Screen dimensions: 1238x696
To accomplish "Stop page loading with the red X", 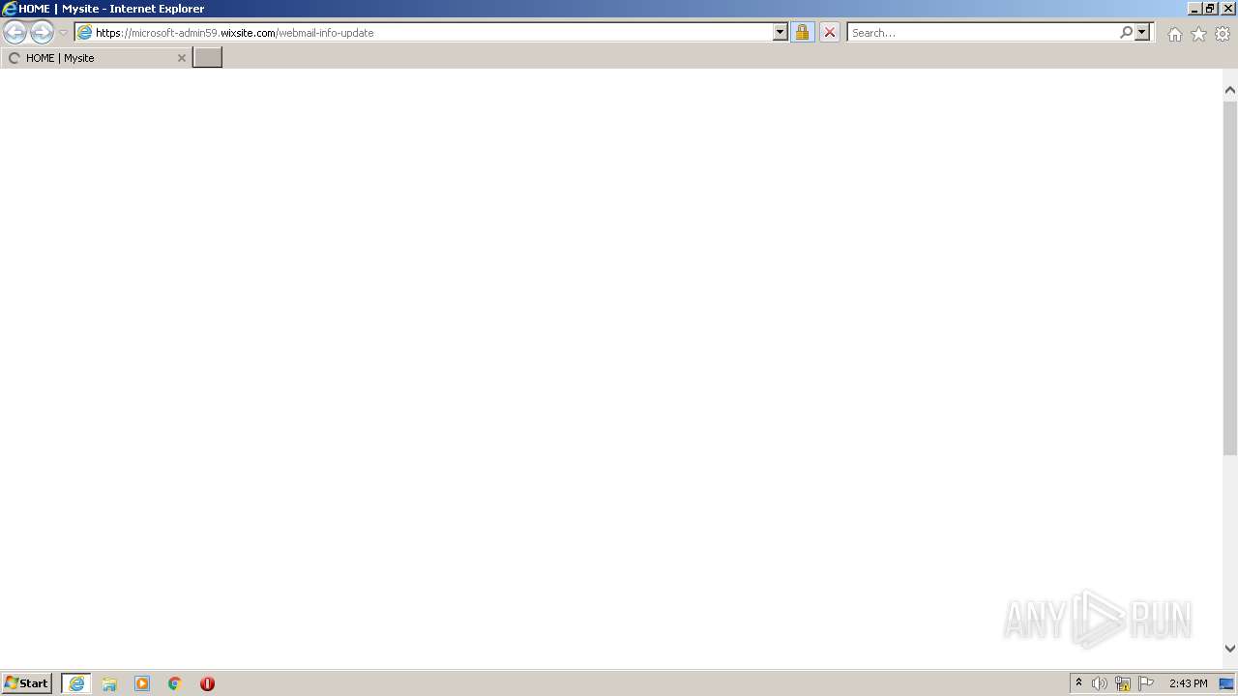I will coord(830,32).
